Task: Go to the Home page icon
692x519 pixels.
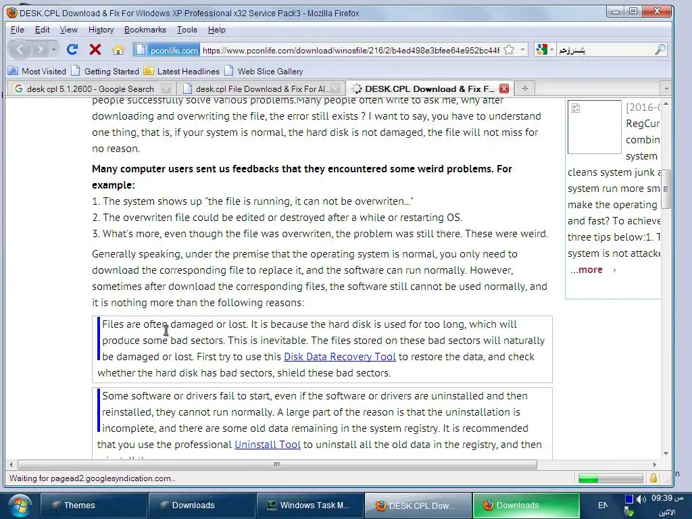Action: 118,49
